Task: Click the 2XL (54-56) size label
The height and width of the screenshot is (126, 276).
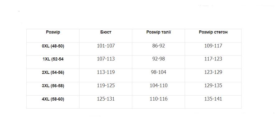Action: click(x=53, y=72)
